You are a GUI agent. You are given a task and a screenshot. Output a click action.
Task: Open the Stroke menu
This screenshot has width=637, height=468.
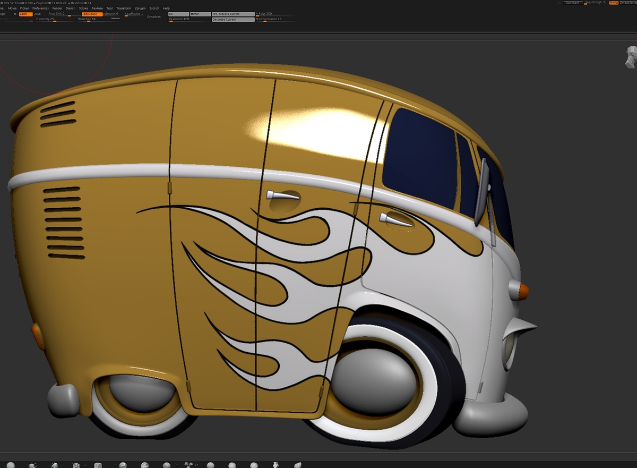tap(84, 8)
